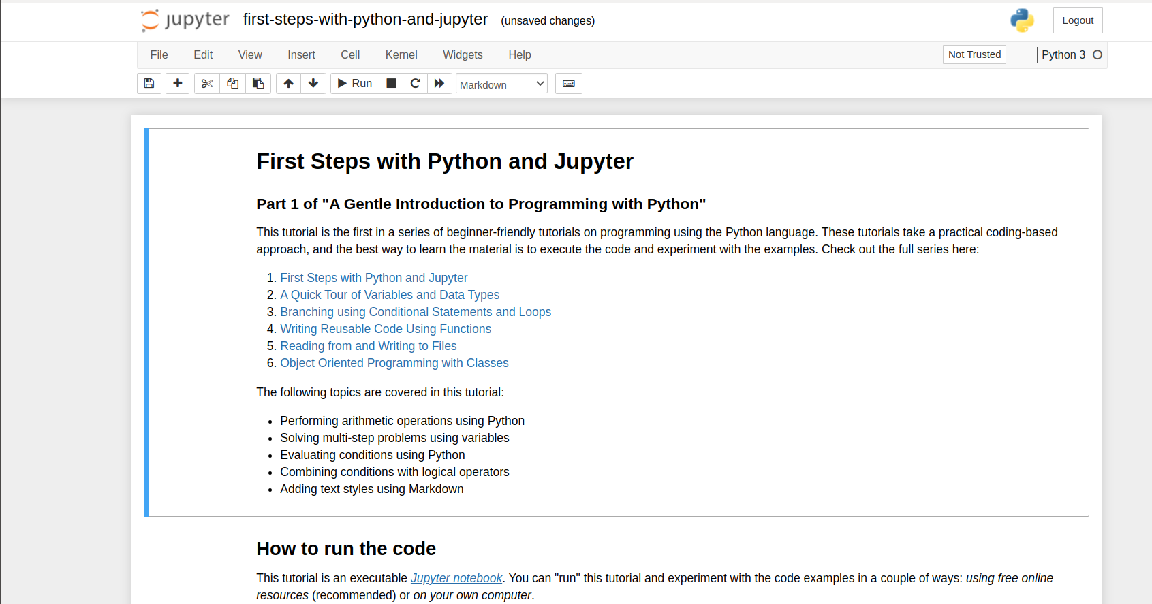Image resolution: width=1152 pixels, height=604 pixels.
Task: Click the Python logo icon
Action: (x=1022, y=20)
